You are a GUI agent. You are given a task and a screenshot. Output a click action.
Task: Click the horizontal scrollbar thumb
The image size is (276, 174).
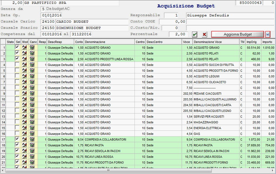(x=108, y=170)
